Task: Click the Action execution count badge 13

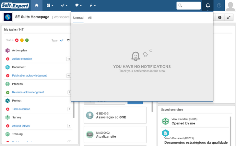Action: click(68, 59)
